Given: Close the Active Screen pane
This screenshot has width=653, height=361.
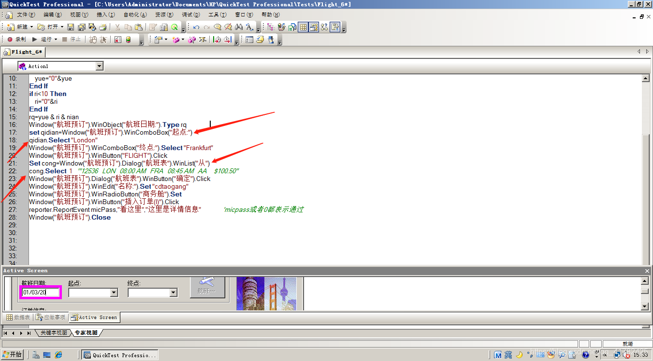Looking at the screenshot, I should (647, 271).
